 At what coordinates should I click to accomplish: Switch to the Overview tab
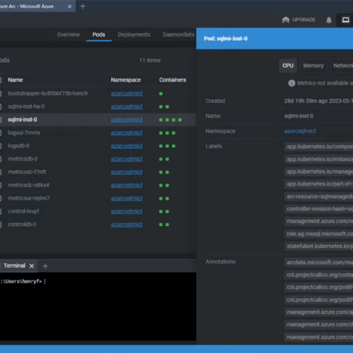[68, 34]
